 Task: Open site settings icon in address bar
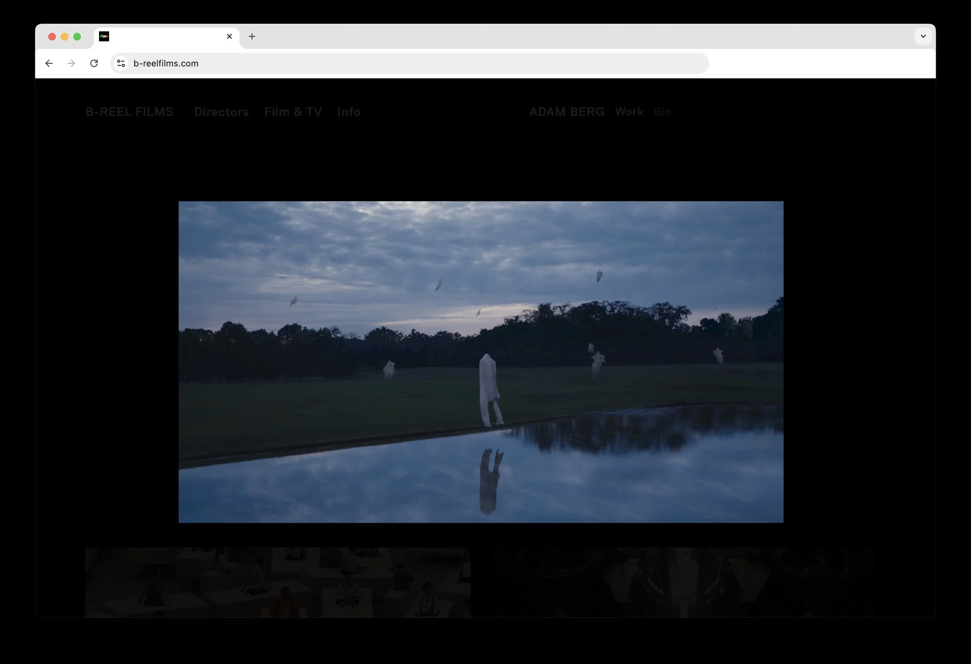click(121, 63)
